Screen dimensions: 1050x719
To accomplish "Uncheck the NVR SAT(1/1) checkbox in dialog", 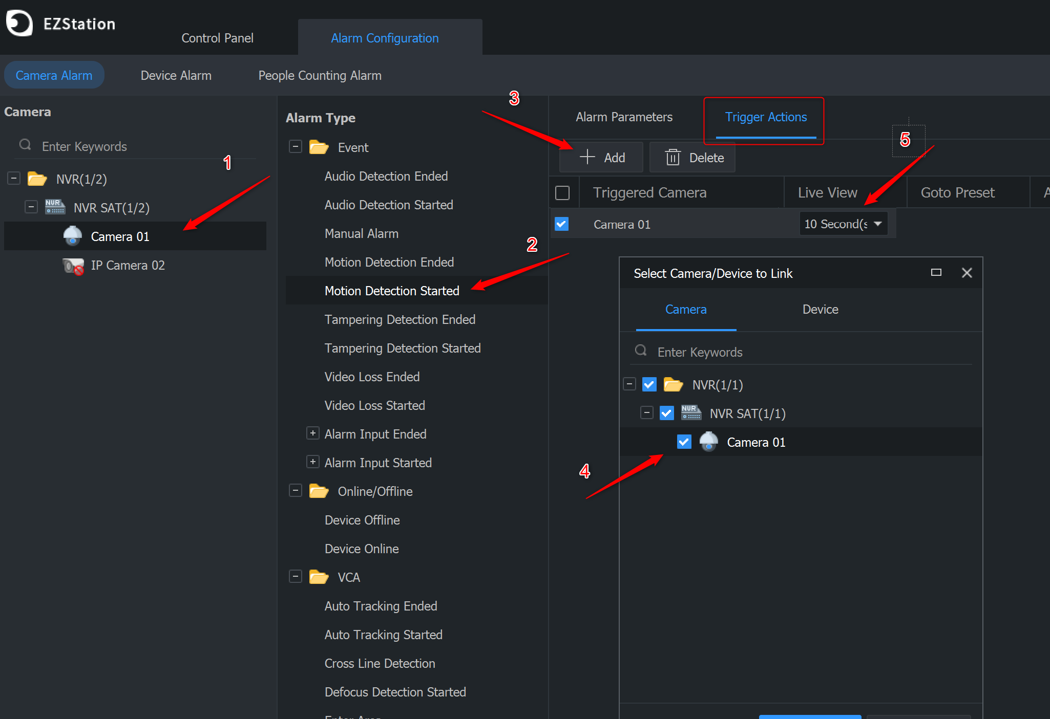I will click(x=667, y=413).
